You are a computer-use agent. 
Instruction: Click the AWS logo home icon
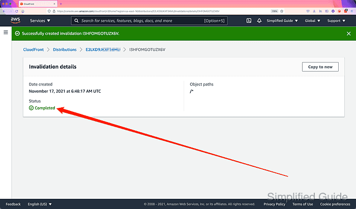coord(15,20)
